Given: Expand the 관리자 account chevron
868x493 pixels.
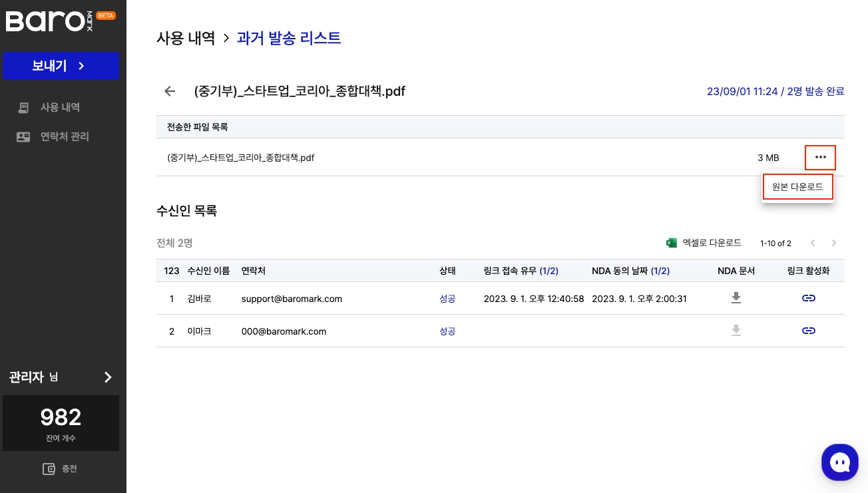Looking at the screenshot, I should click(x=108, y=377).
